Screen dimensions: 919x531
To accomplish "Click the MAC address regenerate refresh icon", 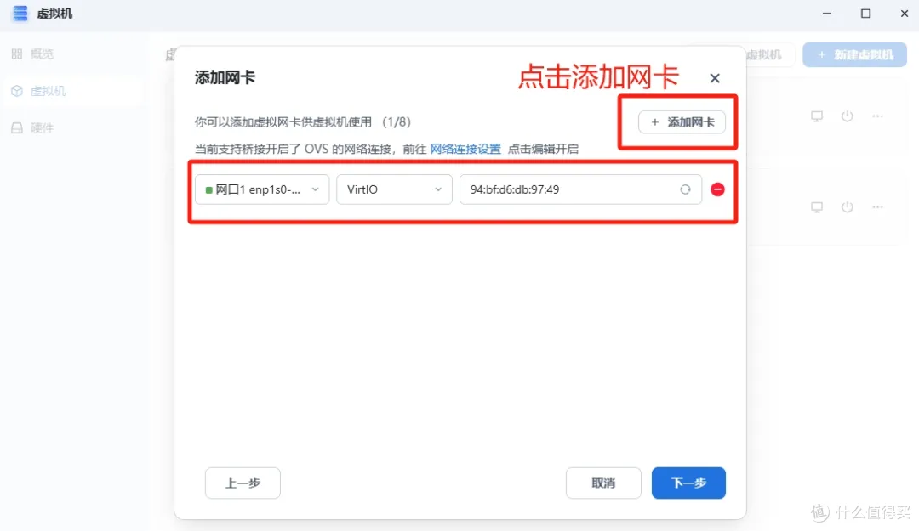I will click(685, 189).
